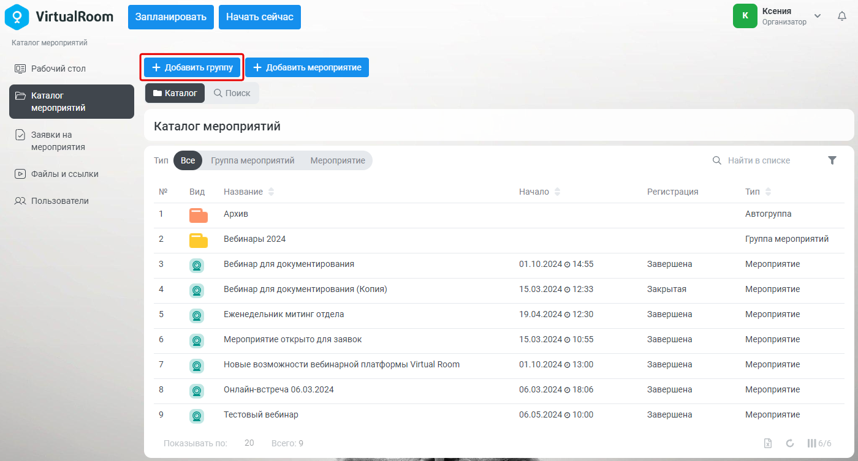Change rows shown per page value 20
The image size is (858, 461).
click(249, 443)
